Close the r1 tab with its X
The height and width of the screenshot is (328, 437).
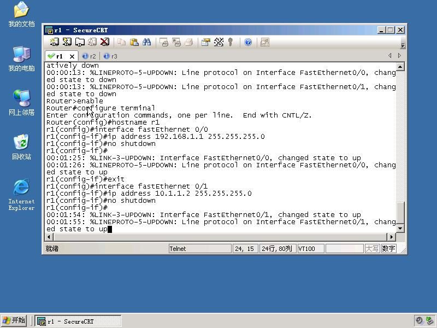72,56
